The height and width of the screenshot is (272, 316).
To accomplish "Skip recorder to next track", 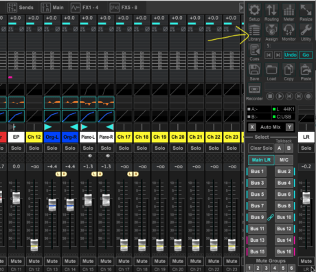I will click(299, 96).
